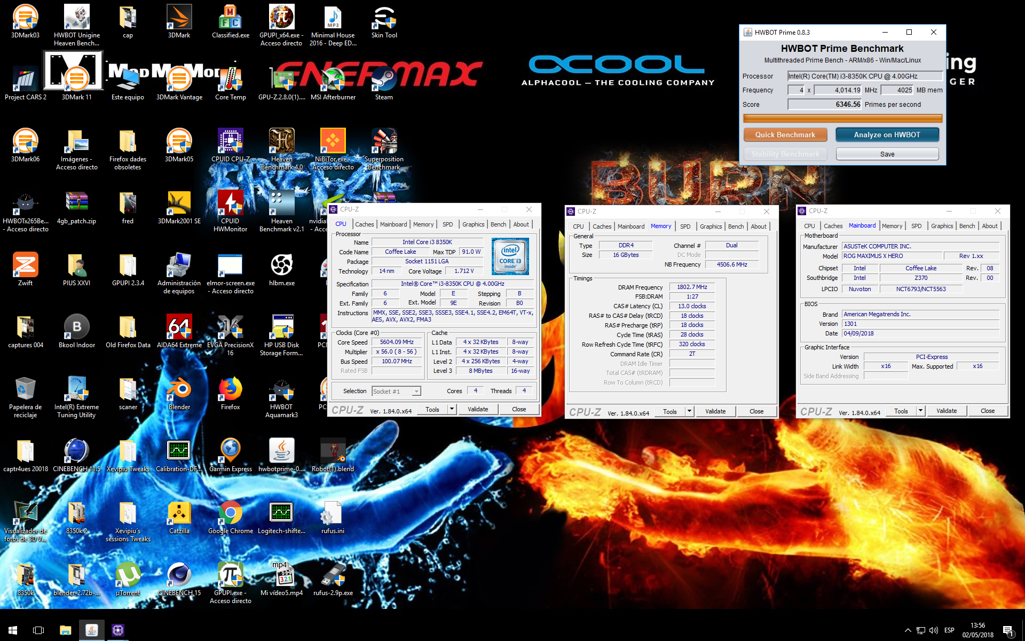Open Tools dropdown arrow in Memory window

pos(689,411)
